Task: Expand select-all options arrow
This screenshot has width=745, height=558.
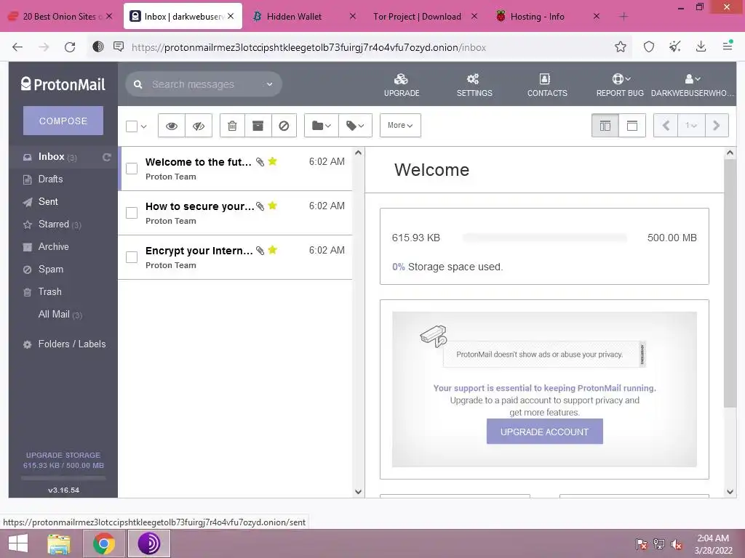Action: point(144,126)
